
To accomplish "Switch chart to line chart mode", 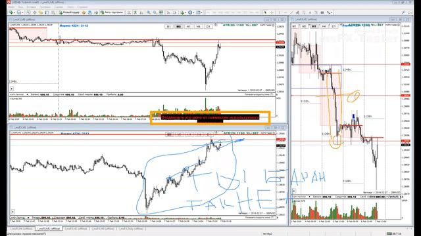I will pos(141,12).
